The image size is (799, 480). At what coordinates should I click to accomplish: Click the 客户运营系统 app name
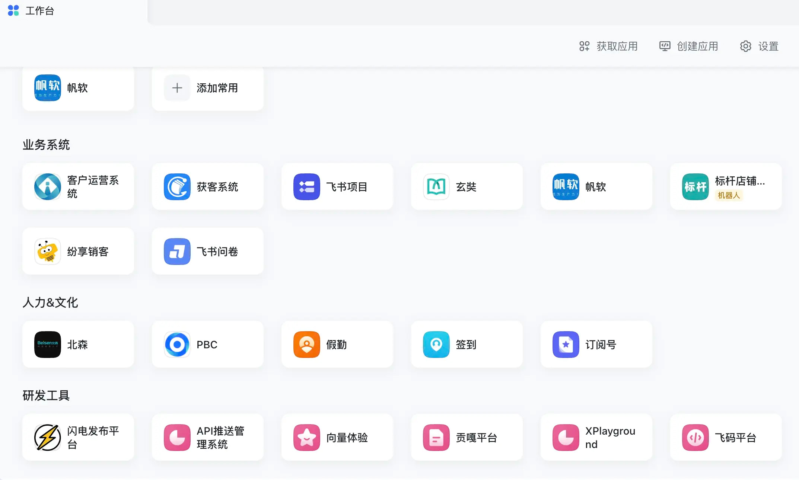[x=93, y=187]
